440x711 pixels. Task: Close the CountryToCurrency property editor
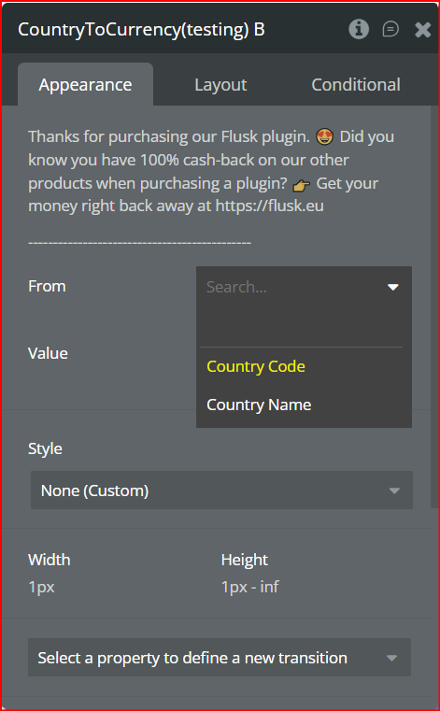(x=423, y=30)
